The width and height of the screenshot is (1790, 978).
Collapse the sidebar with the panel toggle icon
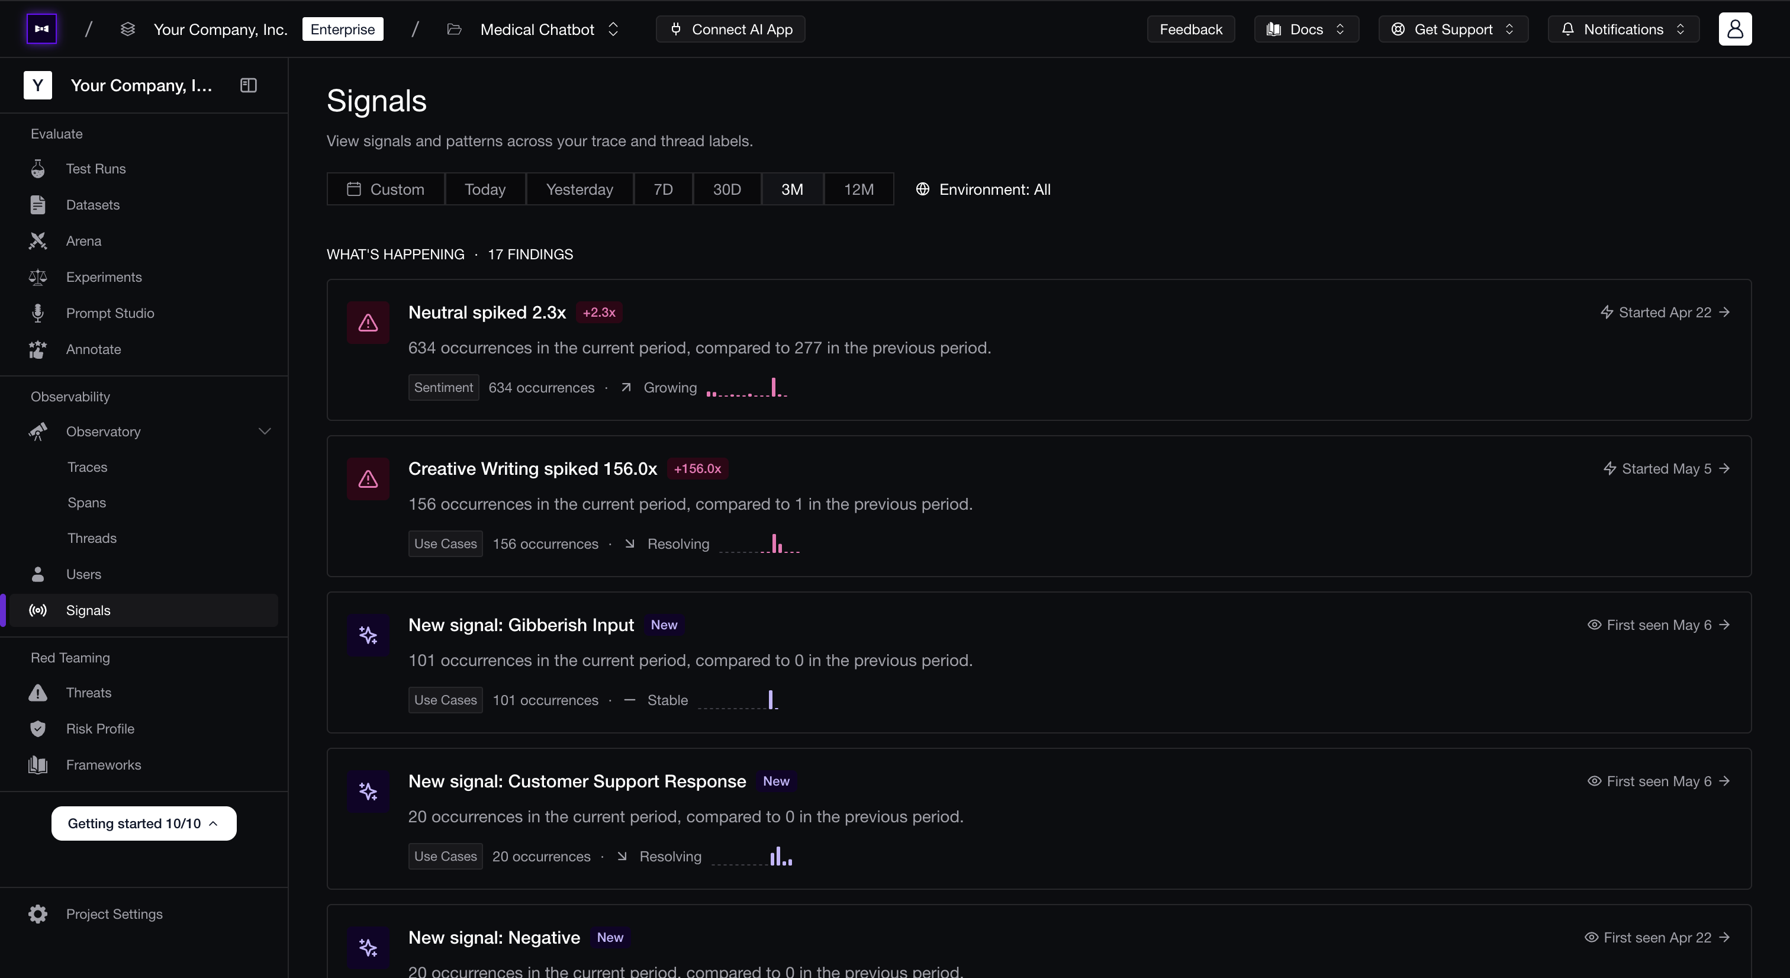click(x=248, y=85)
